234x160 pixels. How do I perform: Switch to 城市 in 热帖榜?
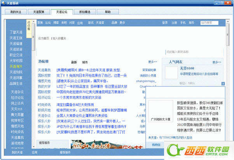coord(85,62)
